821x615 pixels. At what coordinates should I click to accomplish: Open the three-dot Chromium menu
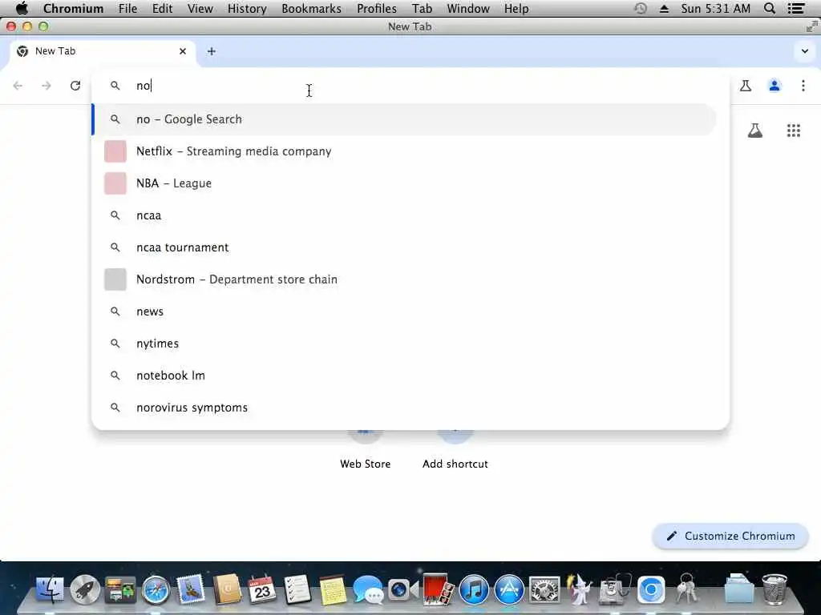point(803,85)
